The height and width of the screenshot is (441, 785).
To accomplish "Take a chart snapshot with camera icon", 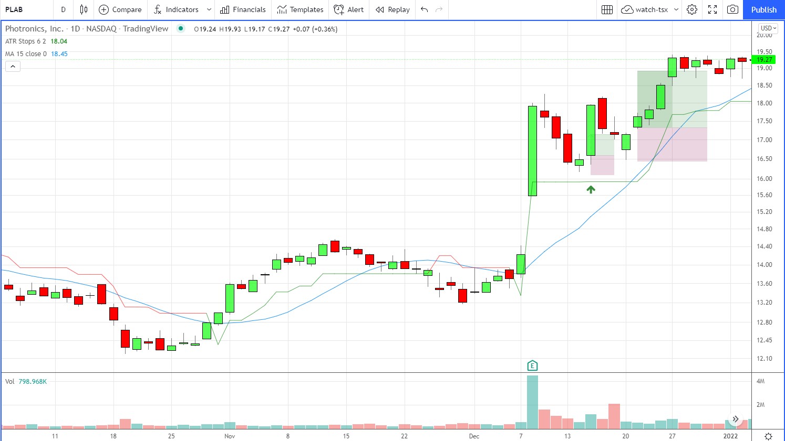I will (x=732, y=9).
